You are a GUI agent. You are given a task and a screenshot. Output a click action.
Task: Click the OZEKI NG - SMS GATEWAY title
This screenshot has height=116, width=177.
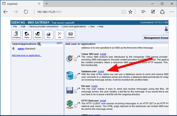pyautogui.click(x=30, y=23)
